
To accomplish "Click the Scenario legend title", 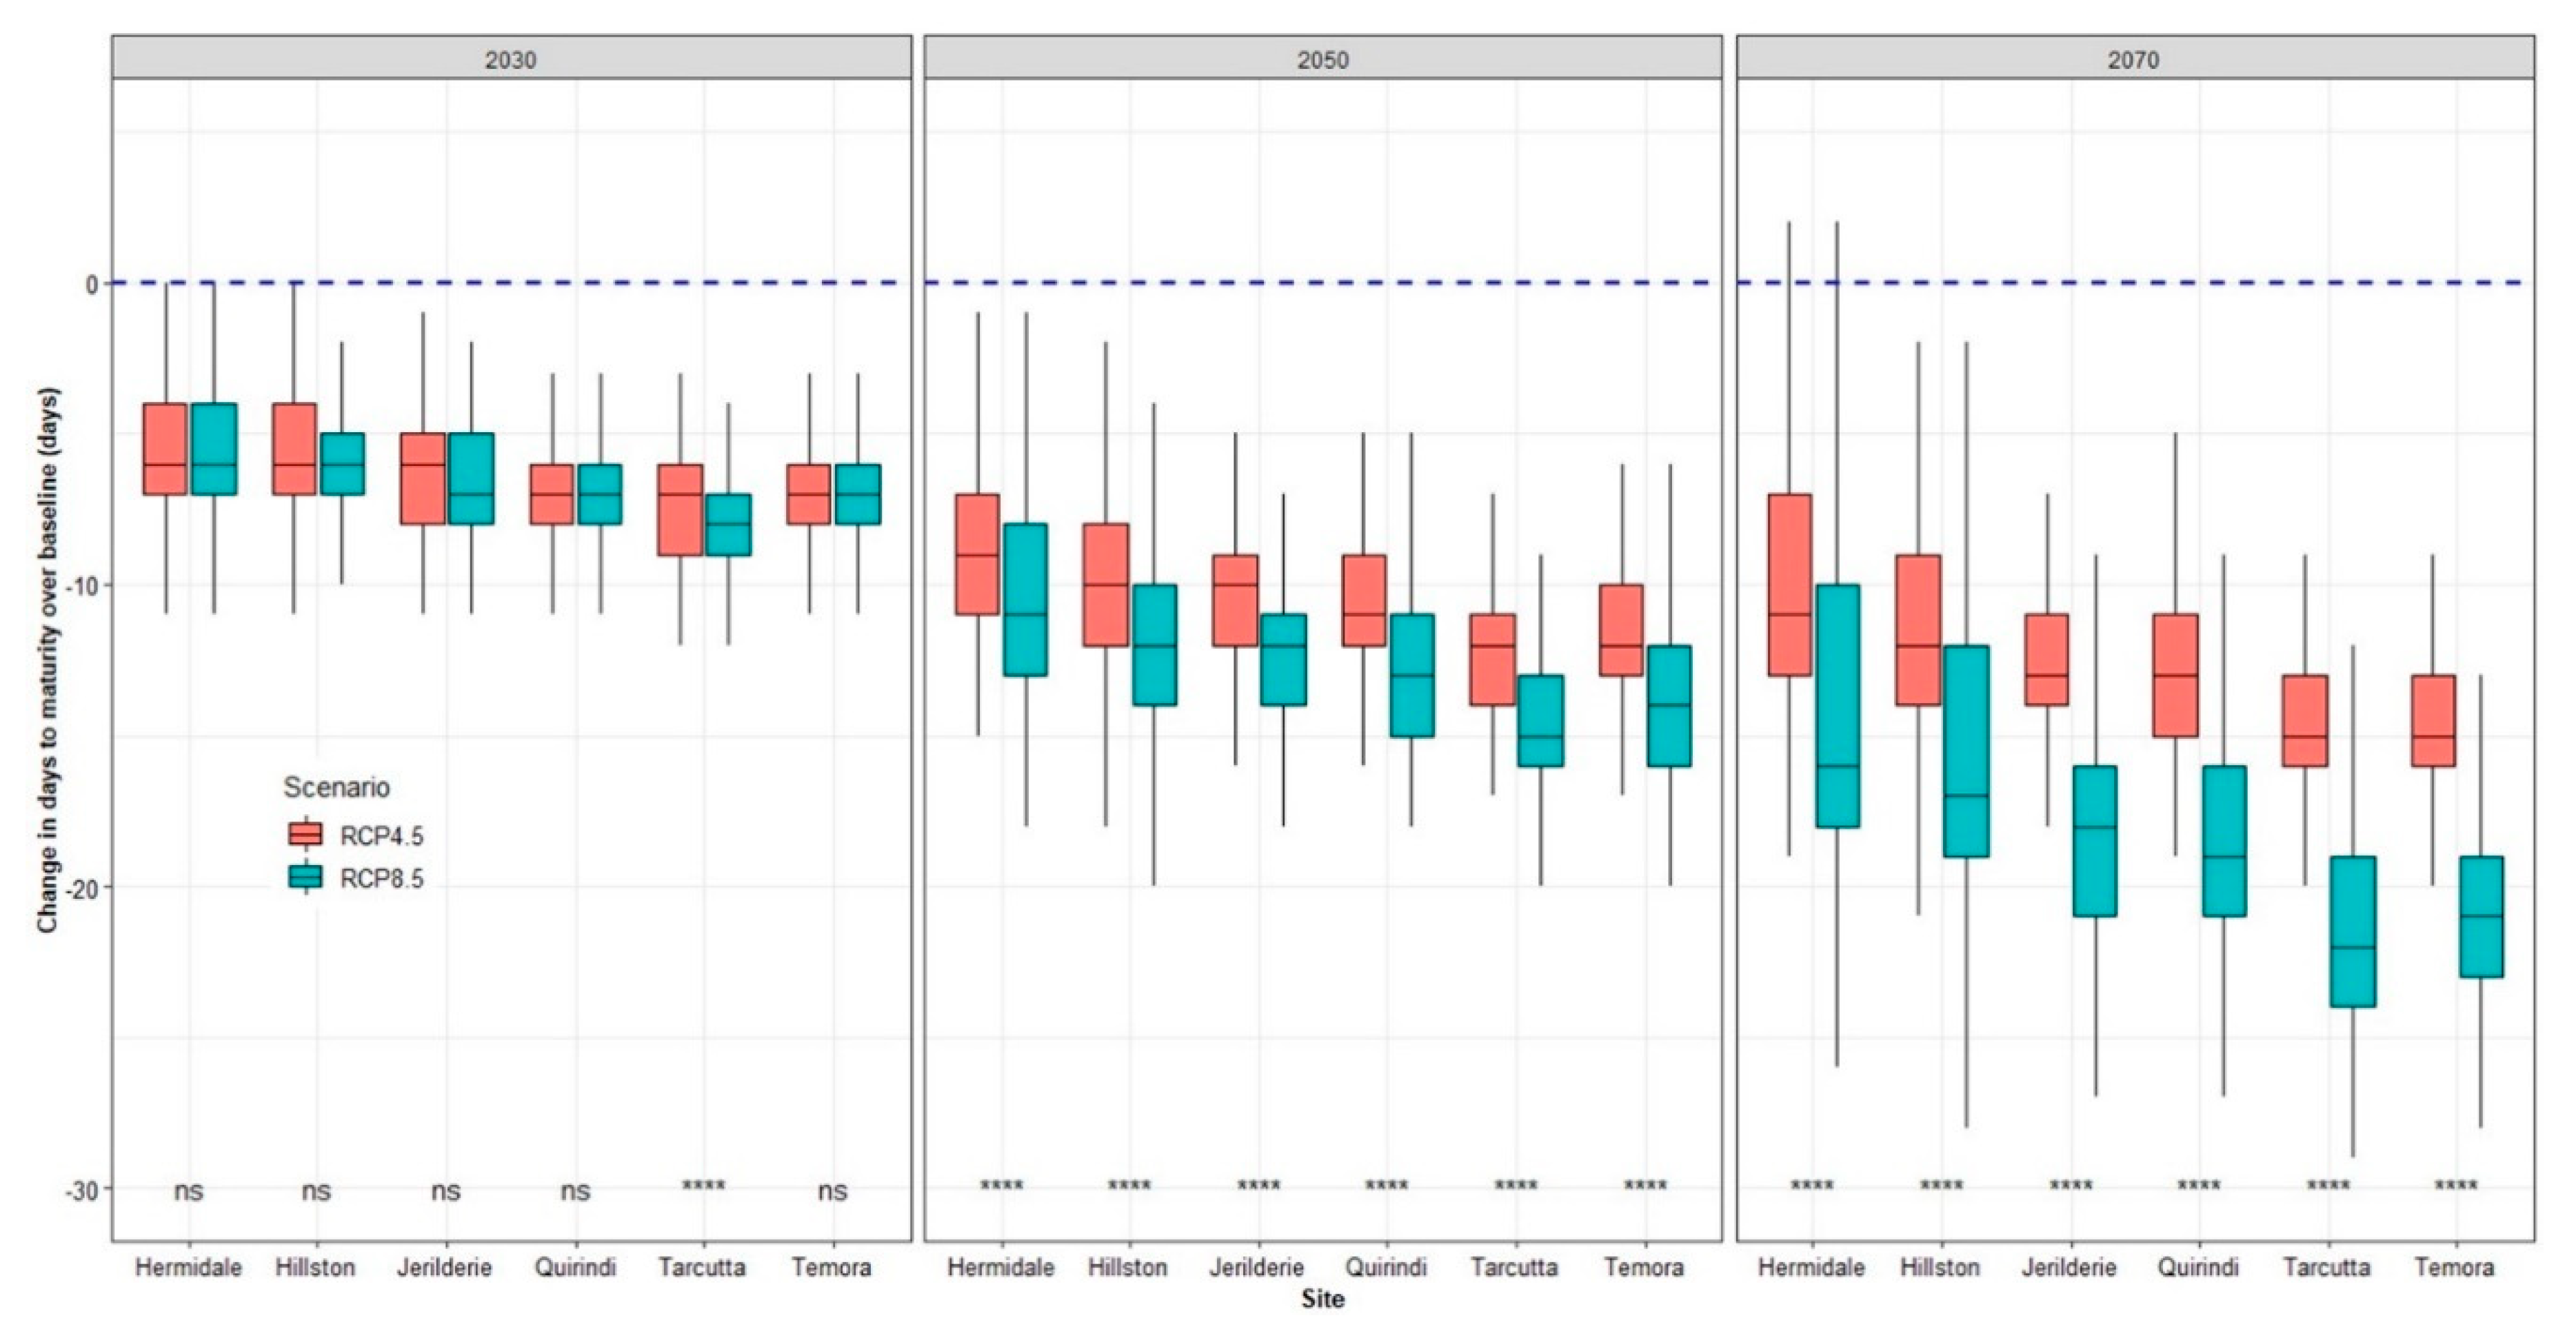I will click(336, 787).
